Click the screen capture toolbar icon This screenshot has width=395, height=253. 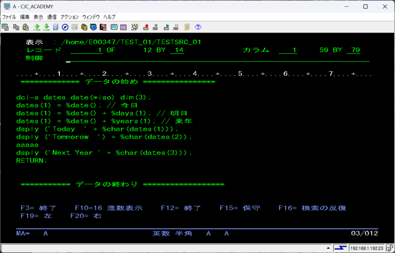tap(5, 27)
